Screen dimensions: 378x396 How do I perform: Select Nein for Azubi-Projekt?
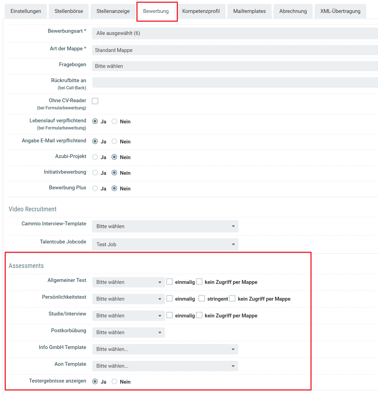(x=114, y=157)
